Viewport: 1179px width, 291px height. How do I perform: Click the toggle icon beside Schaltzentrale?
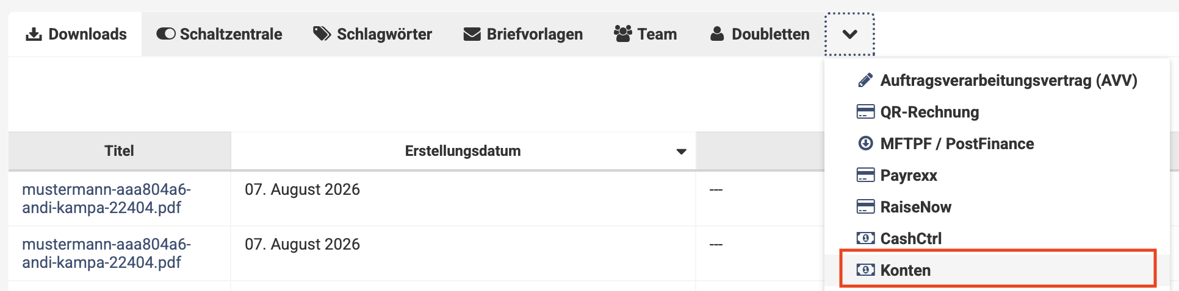pos(166,34)
